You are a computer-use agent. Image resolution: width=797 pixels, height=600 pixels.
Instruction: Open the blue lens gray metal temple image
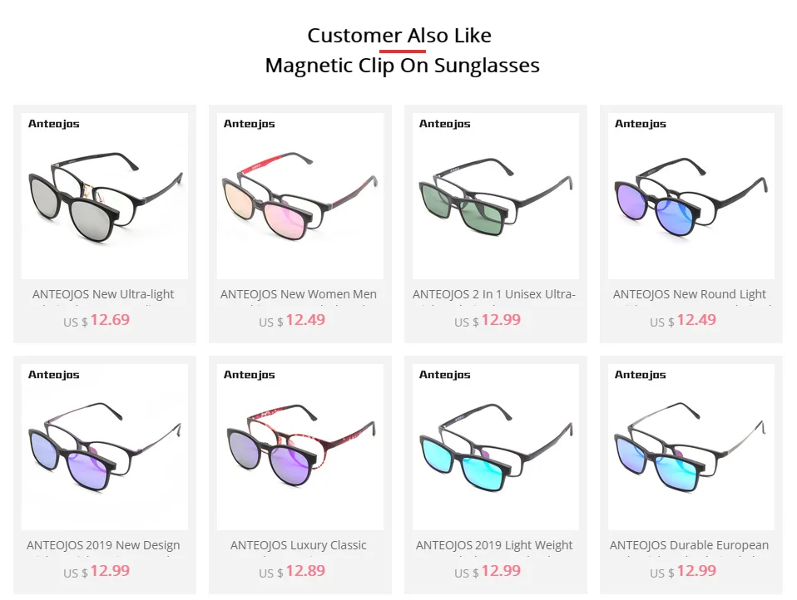point(691,447)
